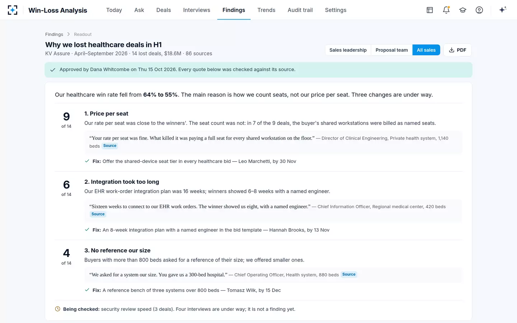This screenshot has width=517, height=323.
Task: Click the "Win-Loss Analysis" app name
Action: coord(58,10)
